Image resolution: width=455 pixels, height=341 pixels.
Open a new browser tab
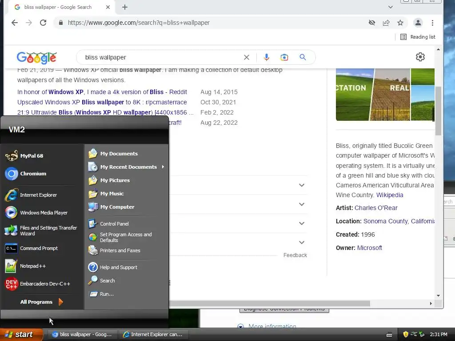[125, 7]
